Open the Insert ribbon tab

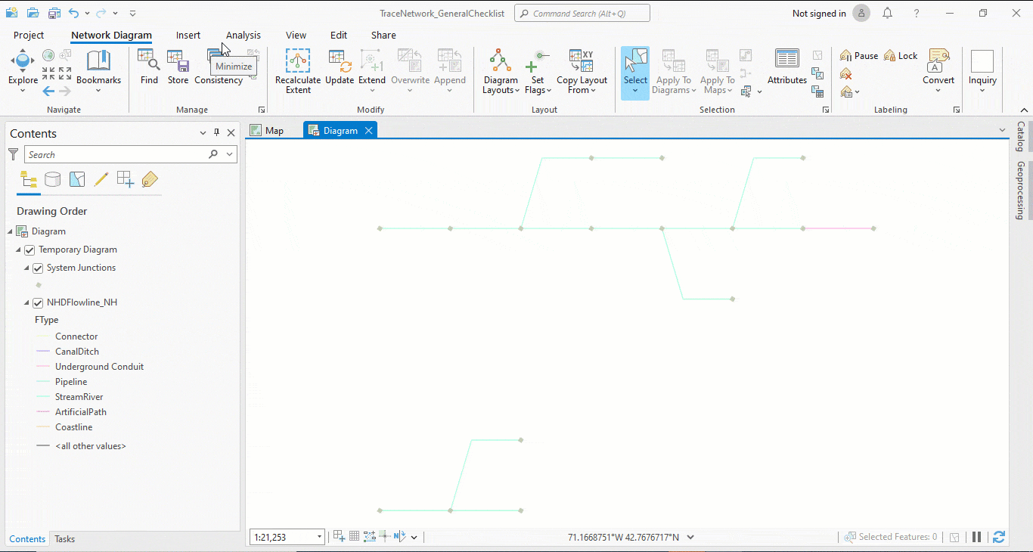188,35
